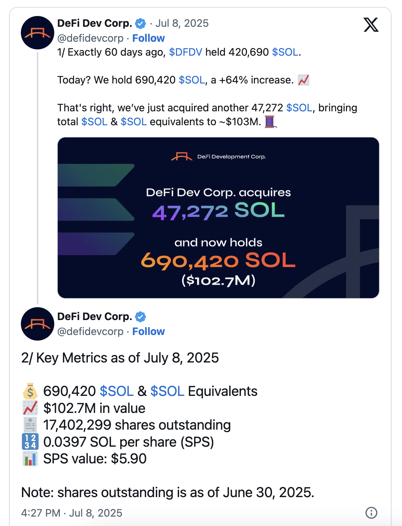
Task: Click the second DeFi Dev Corp avatar
Action: [38, 324]
